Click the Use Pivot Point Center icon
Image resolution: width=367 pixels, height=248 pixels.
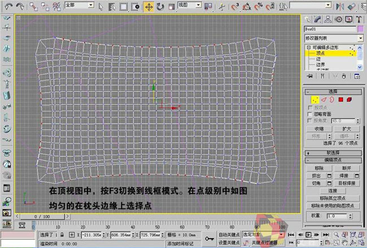point(208,7)
